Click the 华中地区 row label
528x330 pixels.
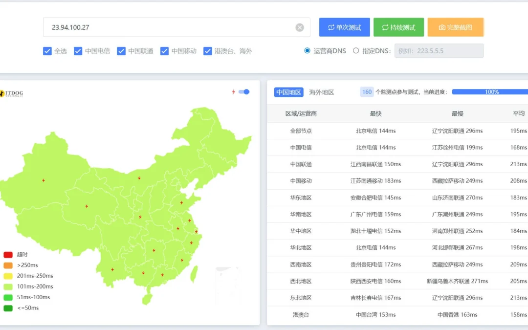(x=301, y=231)
